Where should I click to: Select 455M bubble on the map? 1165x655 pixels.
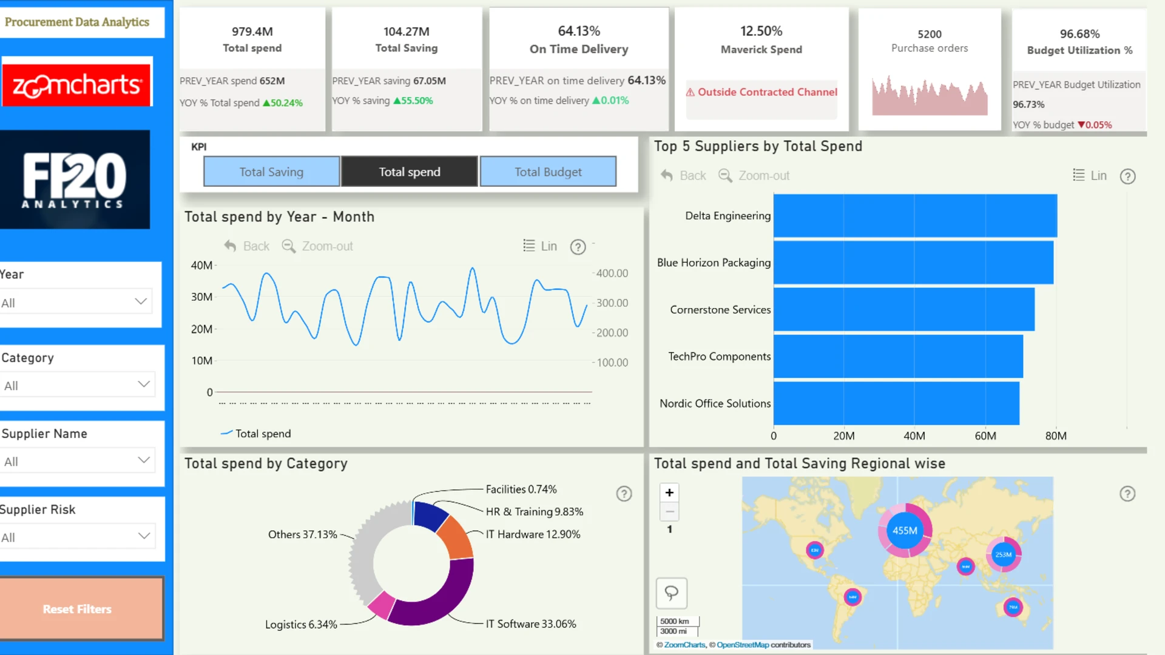click(x=905, y=531)
